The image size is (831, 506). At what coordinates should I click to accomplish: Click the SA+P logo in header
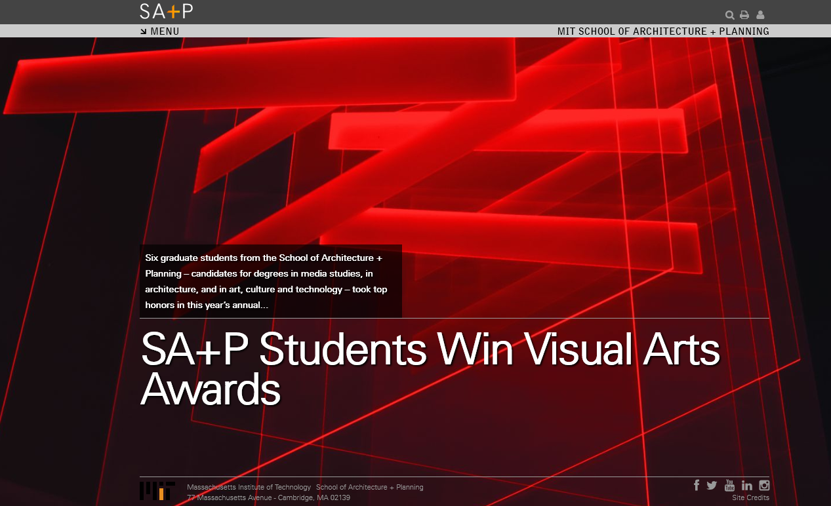point(166,11)
